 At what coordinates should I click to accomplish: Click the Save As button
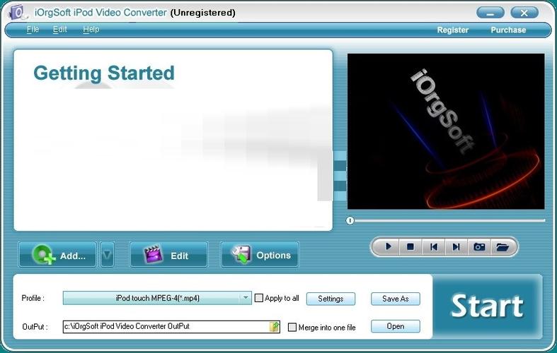(396, 299)
